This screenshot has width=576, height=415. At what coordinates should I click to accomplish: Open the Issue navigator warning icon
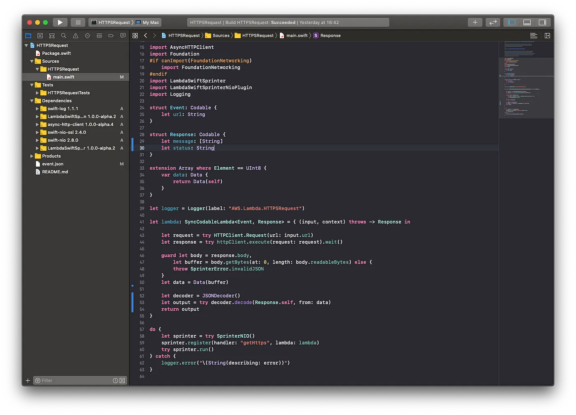click(x=75, y=36)
